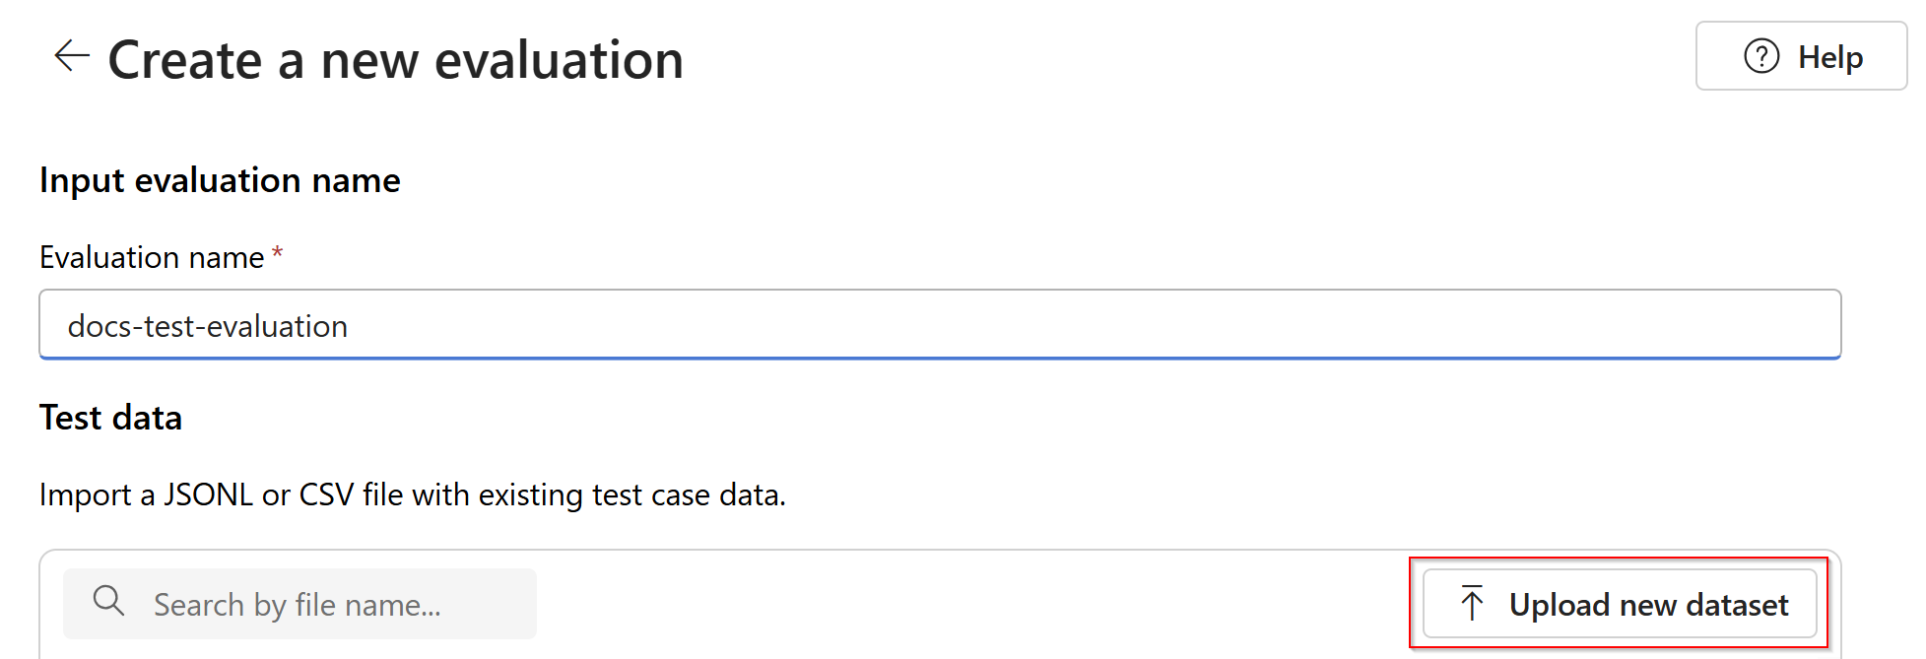
Task: Click the placeholder text Search by file name
Action: point(298,605)
